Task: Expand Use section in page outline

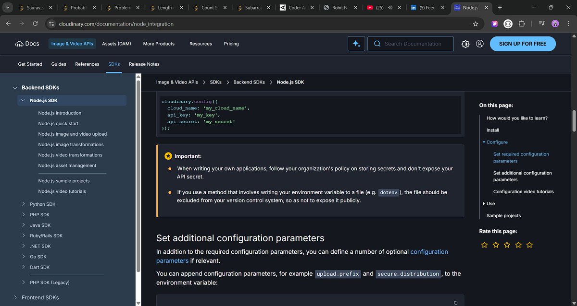Action: (484, 204)
